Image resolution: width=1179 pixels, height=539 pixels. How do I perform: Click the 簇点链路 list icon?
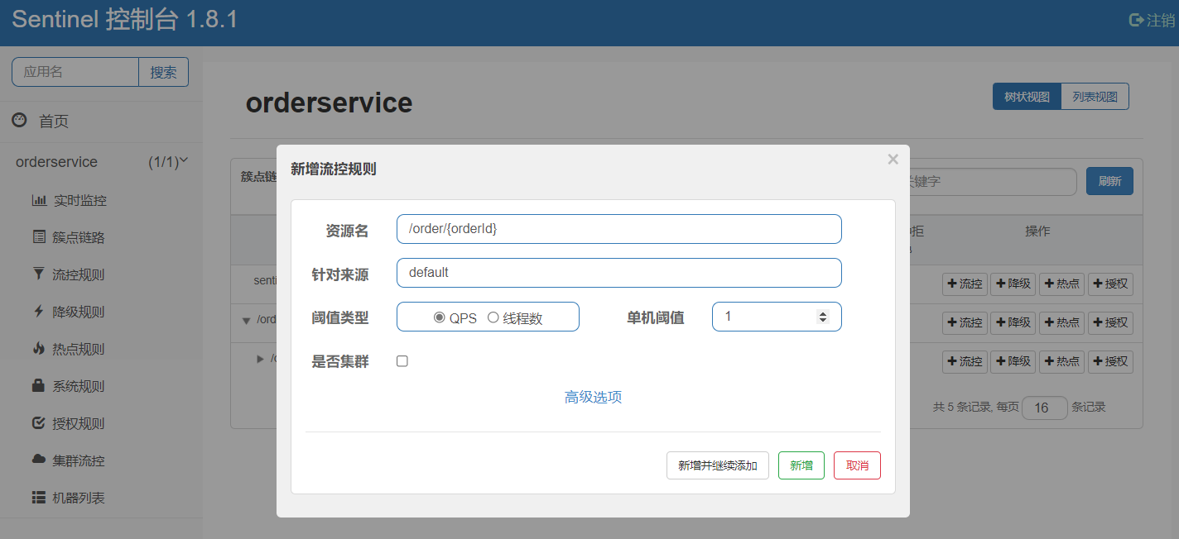pos(39,237)
